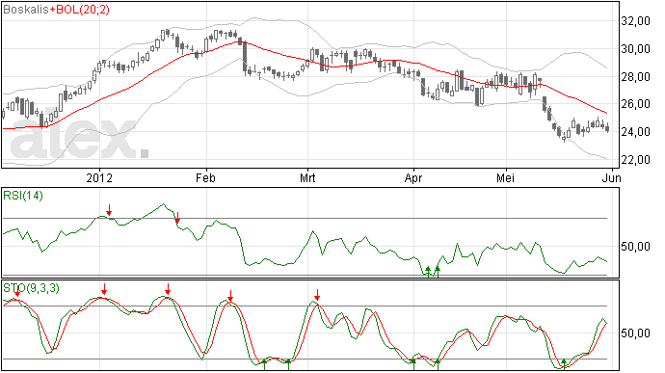Click the Feb date axis label
The image size is (665, 373).
(x=205, y=177)
